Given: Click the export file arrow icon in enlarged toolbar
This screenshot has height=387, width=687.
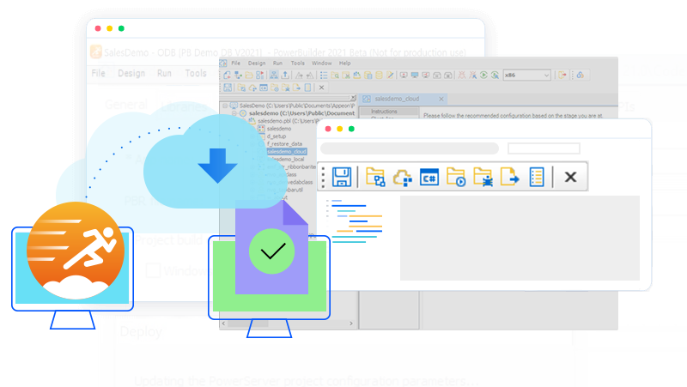Looking at the screenshot, I should pyautogui.click(x=509, y=178).
